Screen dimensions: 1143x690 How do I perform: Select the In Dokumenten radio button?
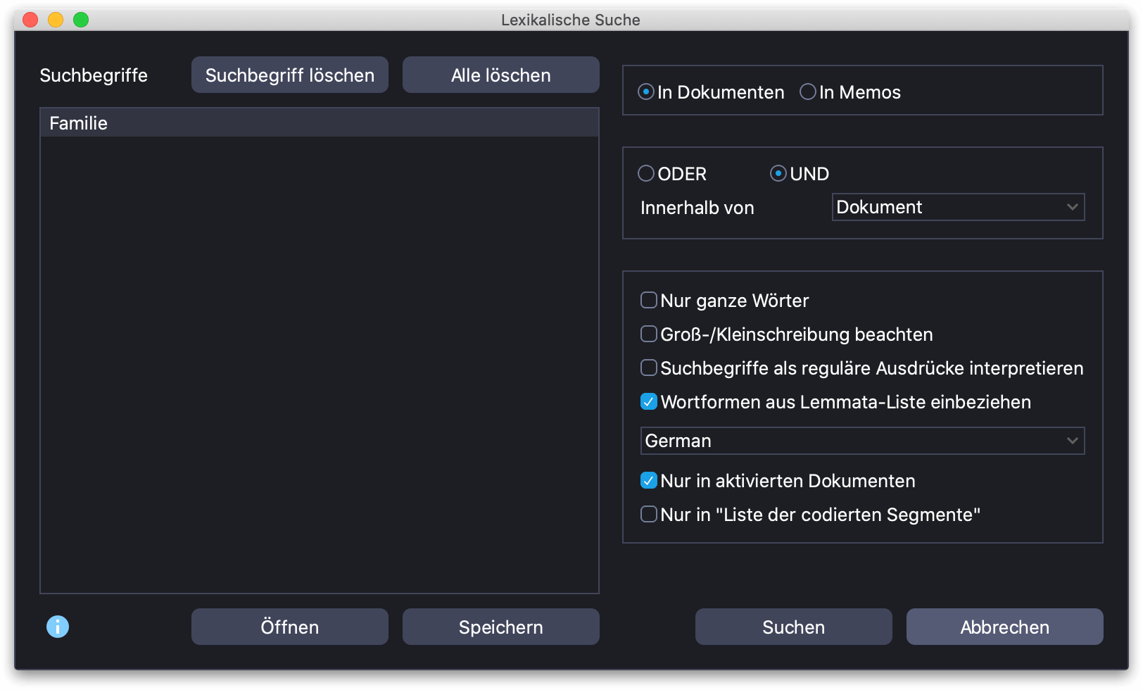pos(645,92)
